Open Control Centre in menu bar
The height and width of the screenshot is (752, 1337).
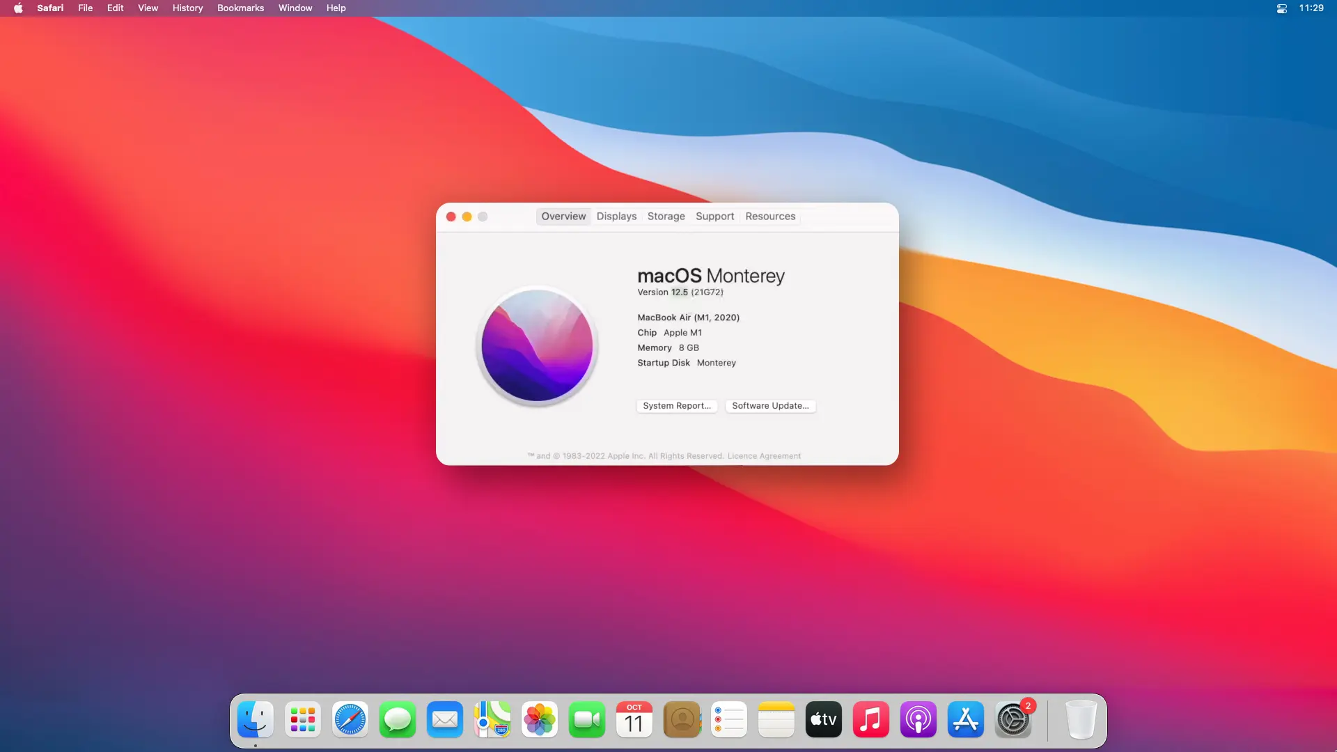click(x=1281, y=8)
